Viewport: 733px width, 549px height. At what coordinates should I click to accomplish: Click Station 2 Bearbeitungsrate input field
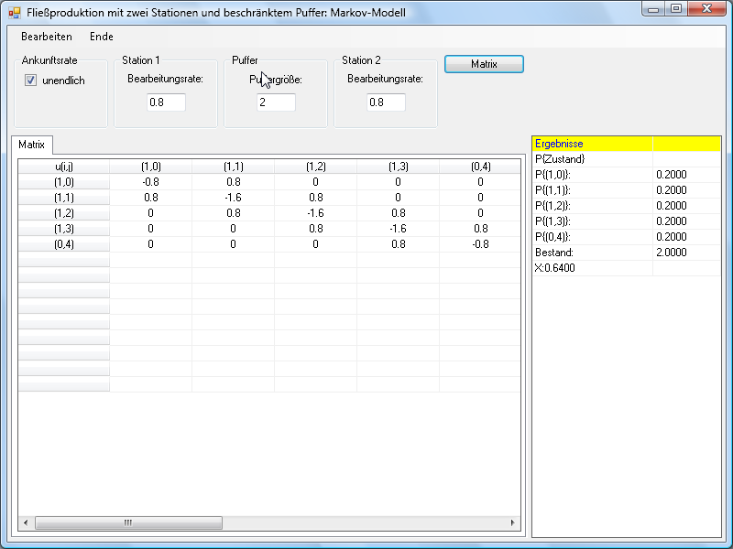tap(386, 102)
